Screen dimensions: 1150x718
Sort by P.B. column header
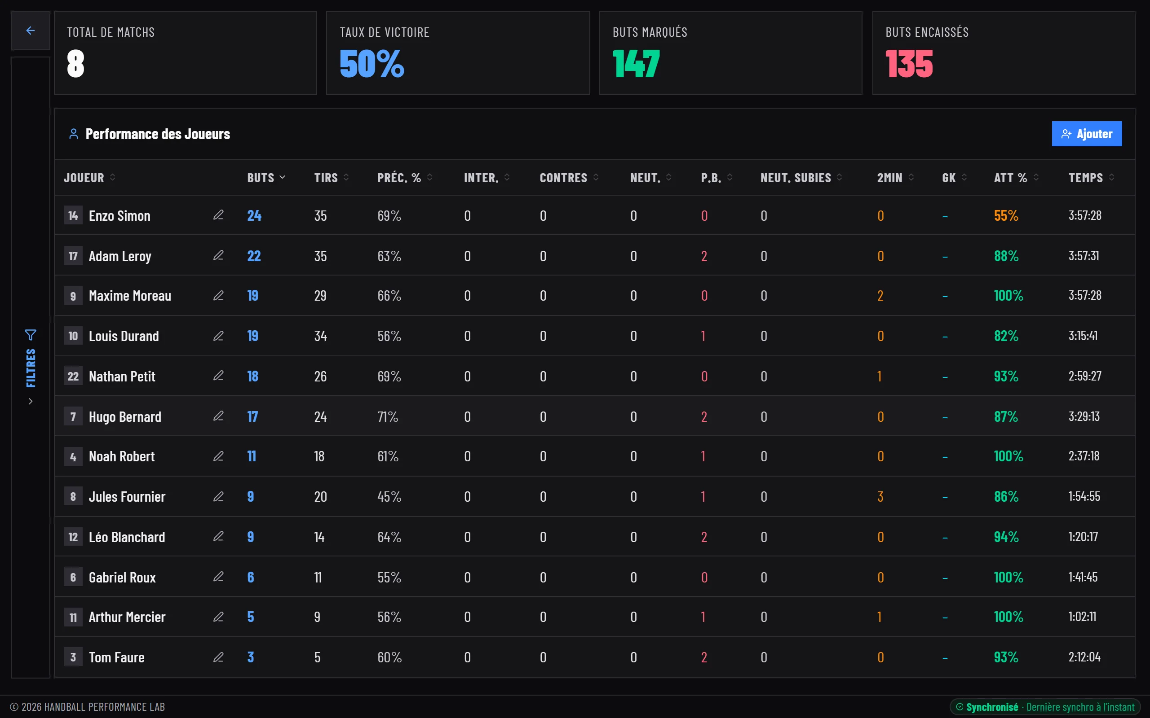point(717,178)
